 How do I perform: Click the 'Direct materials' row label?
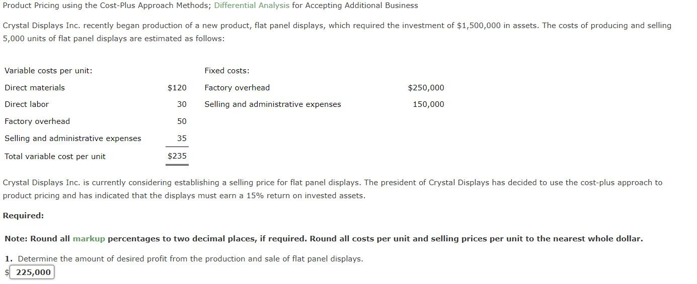[x=35, y=88]
